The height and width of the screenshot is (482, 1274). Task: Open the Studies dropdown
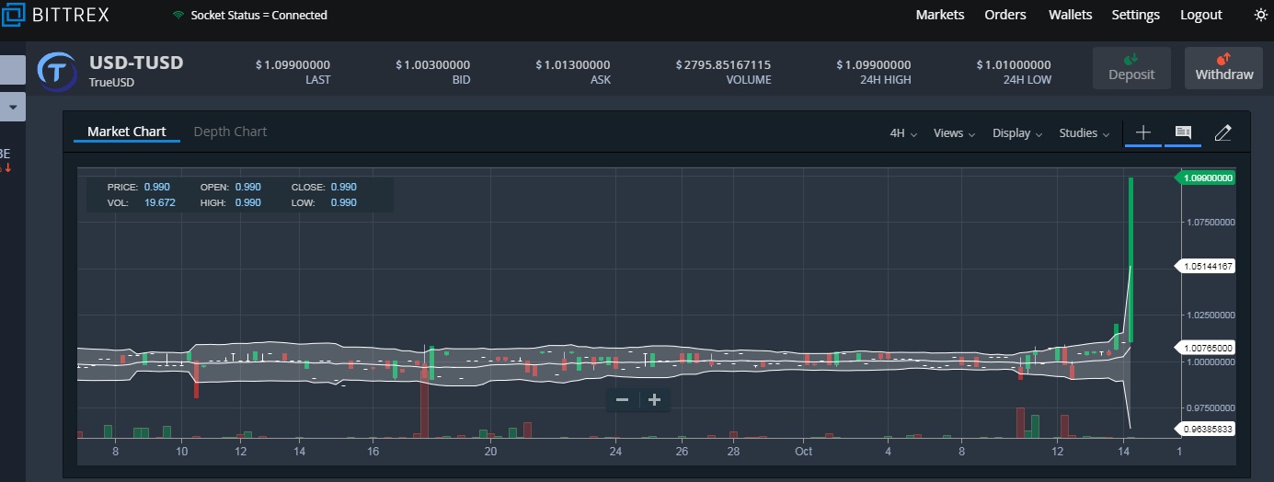click(1084, 133)
